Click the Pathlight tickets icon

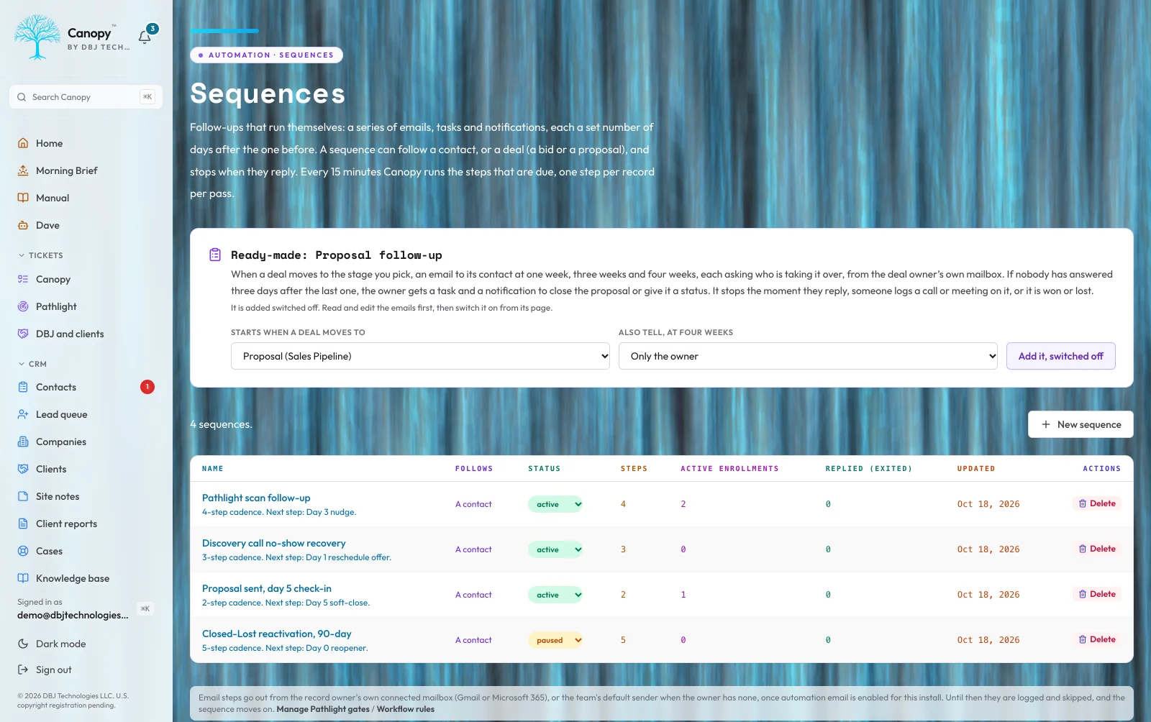(23, 306)
